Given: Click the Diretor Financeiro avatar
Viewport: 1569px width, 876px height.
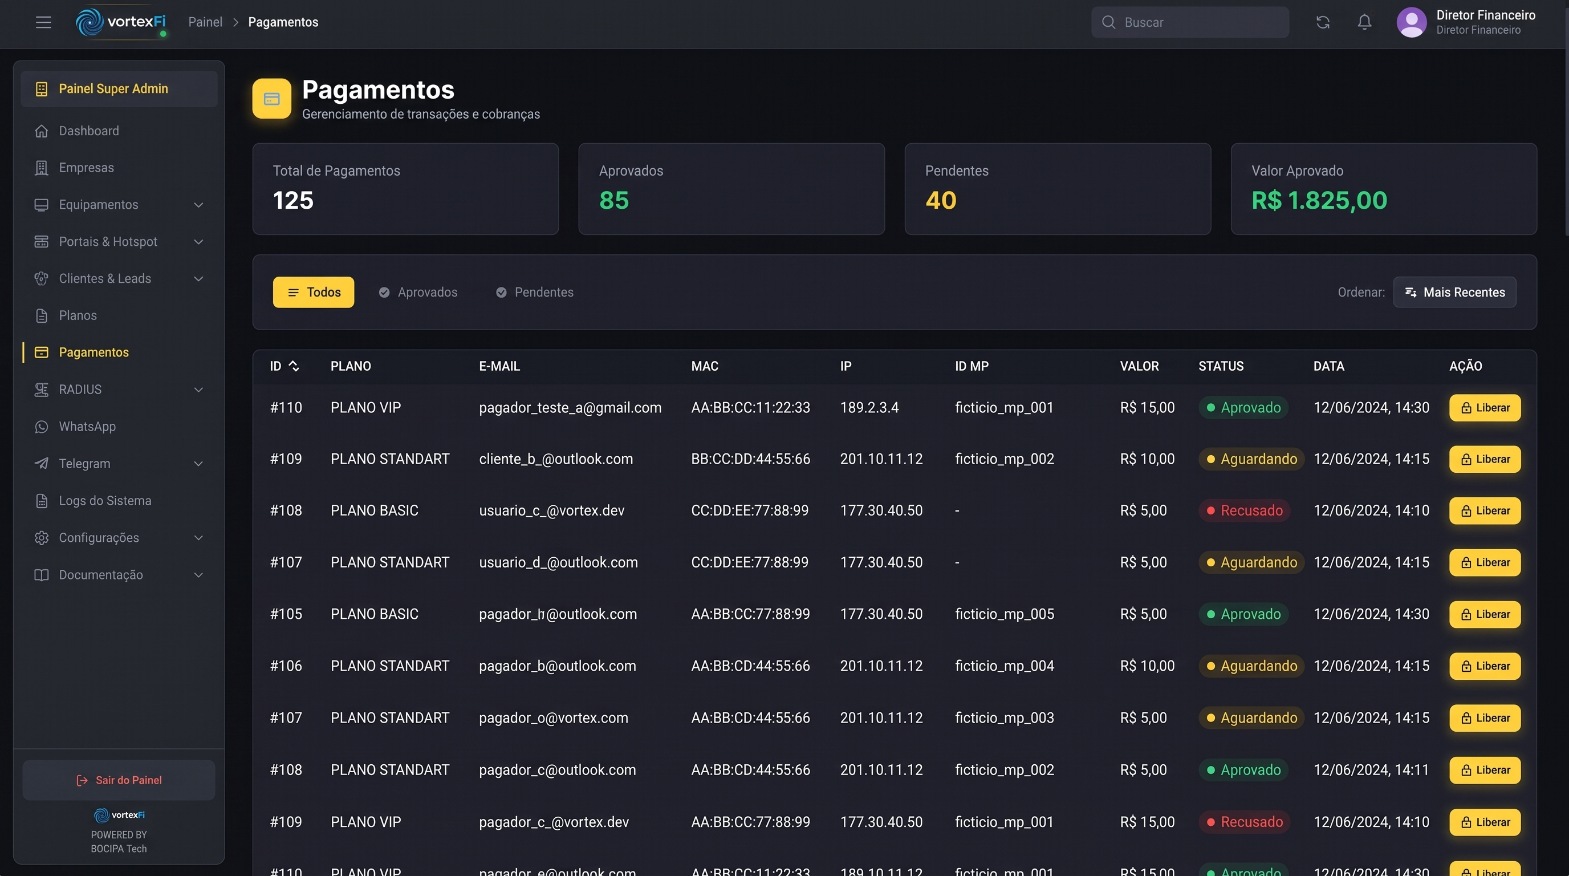Looking at the screenshot, I should [1411, 23].
